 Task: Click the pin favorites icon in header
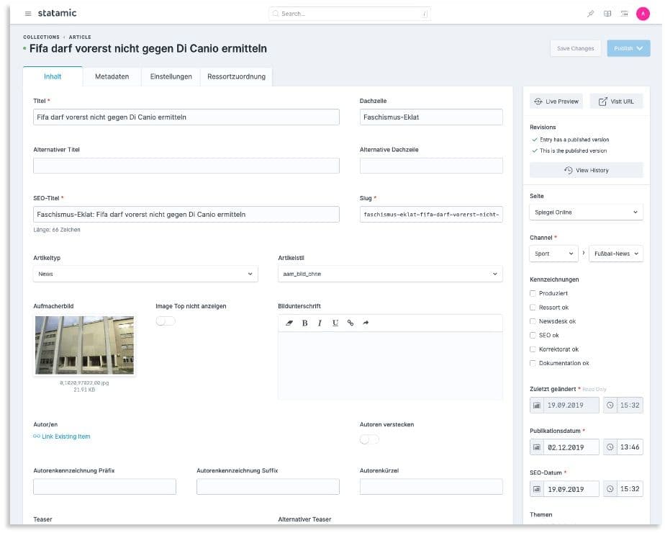coord(590,14)
